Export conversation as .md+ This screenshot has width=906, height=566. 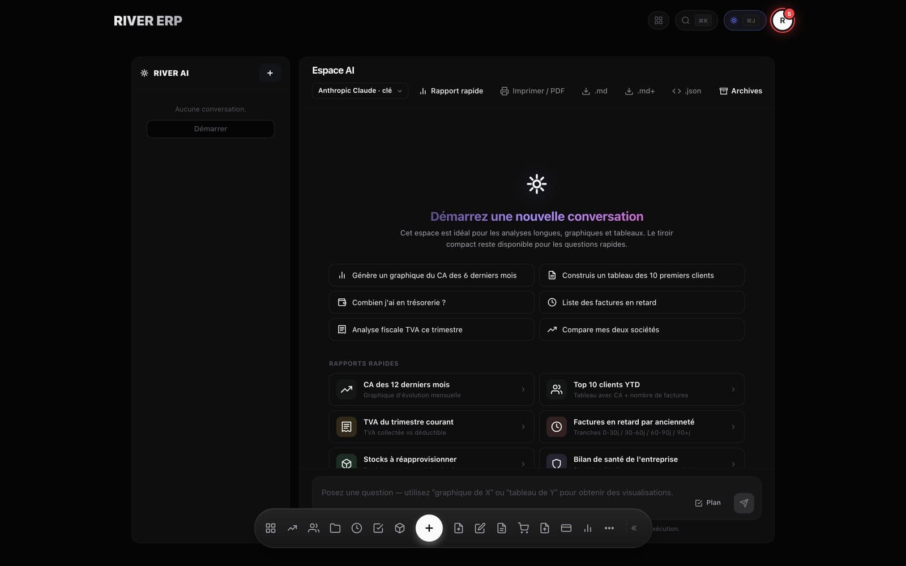click(x=640, y=91)
